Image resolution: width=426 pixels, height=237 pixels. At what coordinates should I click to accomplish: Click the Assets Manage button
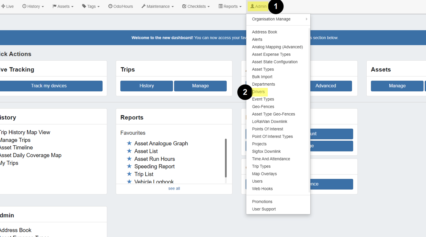click(397, 86)
